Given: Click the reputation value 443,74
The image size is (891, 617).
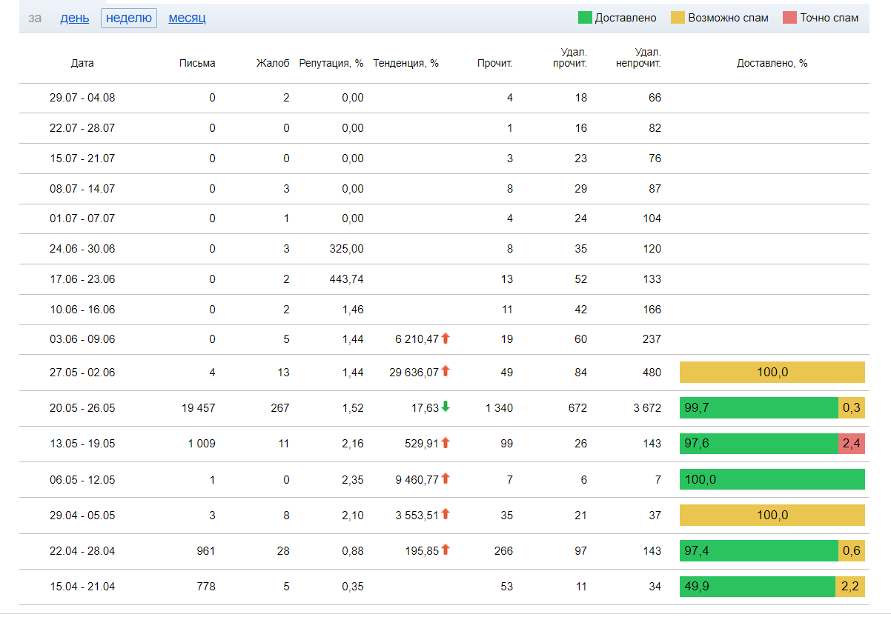Looking at the screenshot, I should [x=347, y=279].
